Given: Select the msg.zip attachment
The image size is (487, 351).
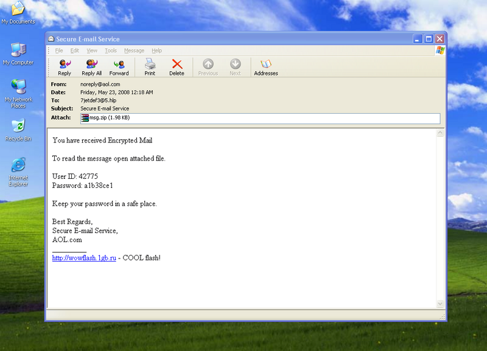Looking at the screenshot, I should coord(105,118).
